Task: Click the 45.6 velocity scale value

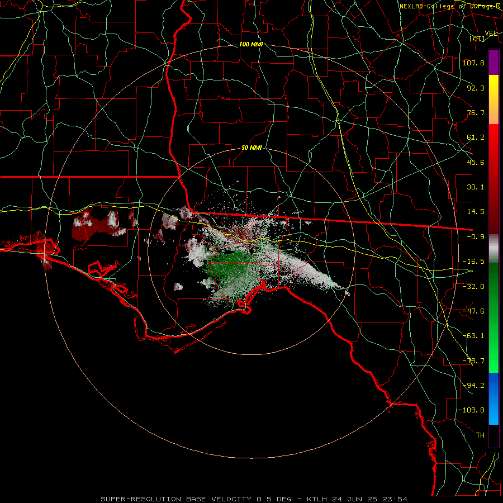Action: 476,162
